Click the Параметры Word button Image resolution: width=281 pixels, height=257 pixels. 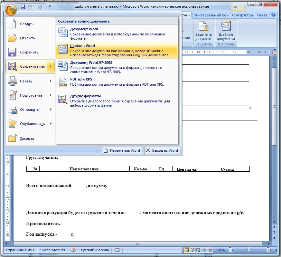click(x=122, y=150)
